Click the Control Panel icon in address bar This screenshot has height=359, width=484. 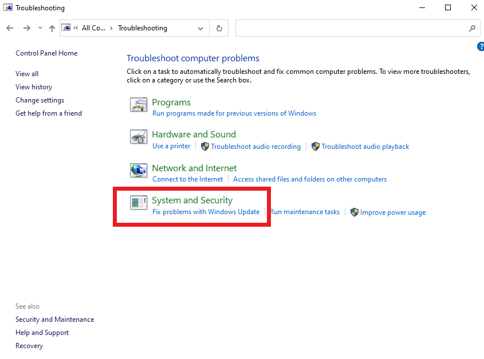(x=66, y=28)
